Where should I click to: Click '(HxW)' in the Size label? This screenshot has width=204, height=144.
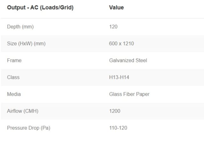[x=26, y=44]
